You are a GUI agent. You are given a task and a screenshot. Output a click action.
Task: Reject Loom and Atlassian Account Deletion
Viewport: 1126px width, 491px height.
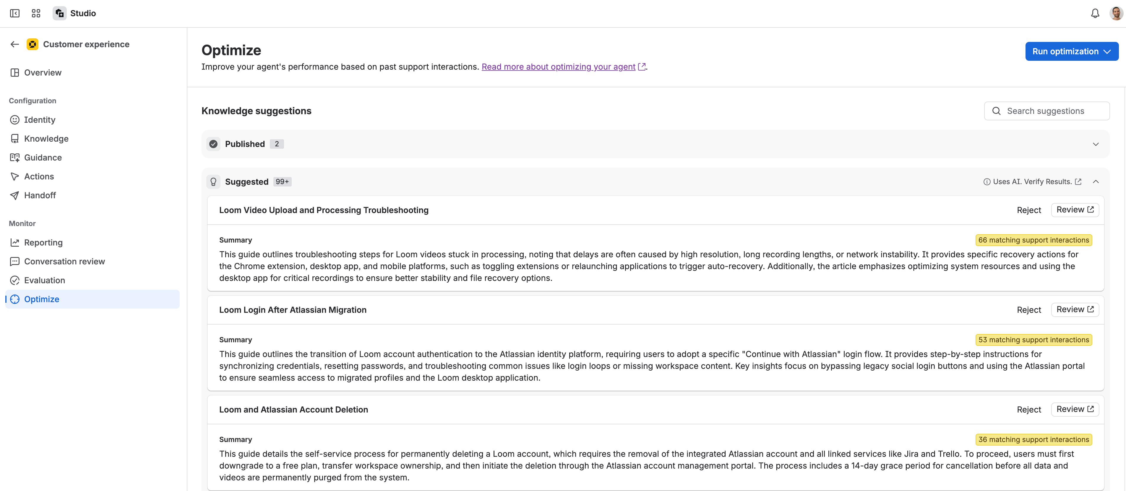(1028, 410)
